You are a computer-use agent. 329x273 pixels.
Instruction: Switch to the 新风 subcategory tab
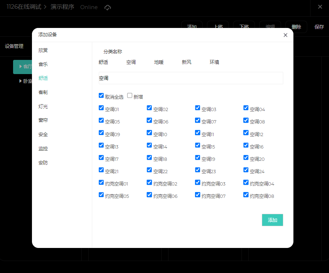point(186,62)
